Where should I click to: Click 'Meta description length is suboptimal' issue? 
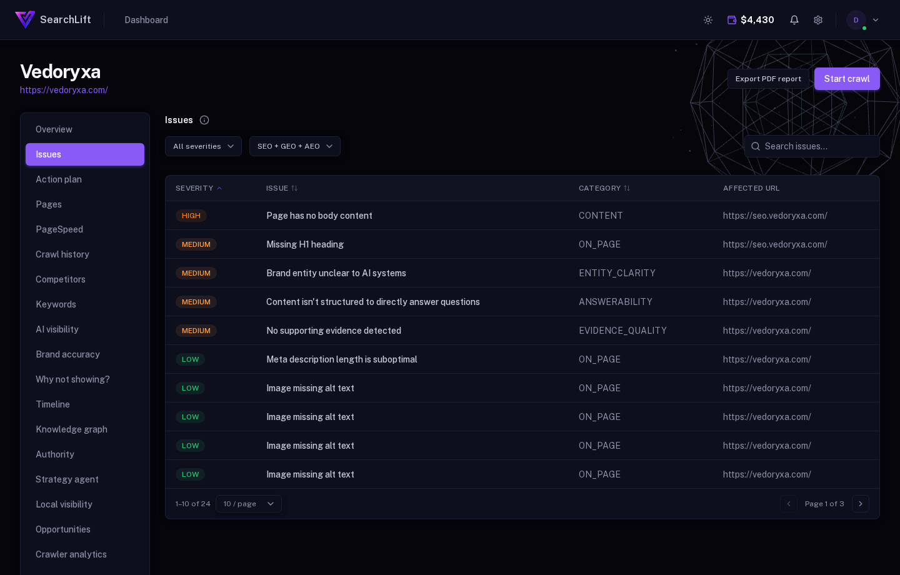342,359
